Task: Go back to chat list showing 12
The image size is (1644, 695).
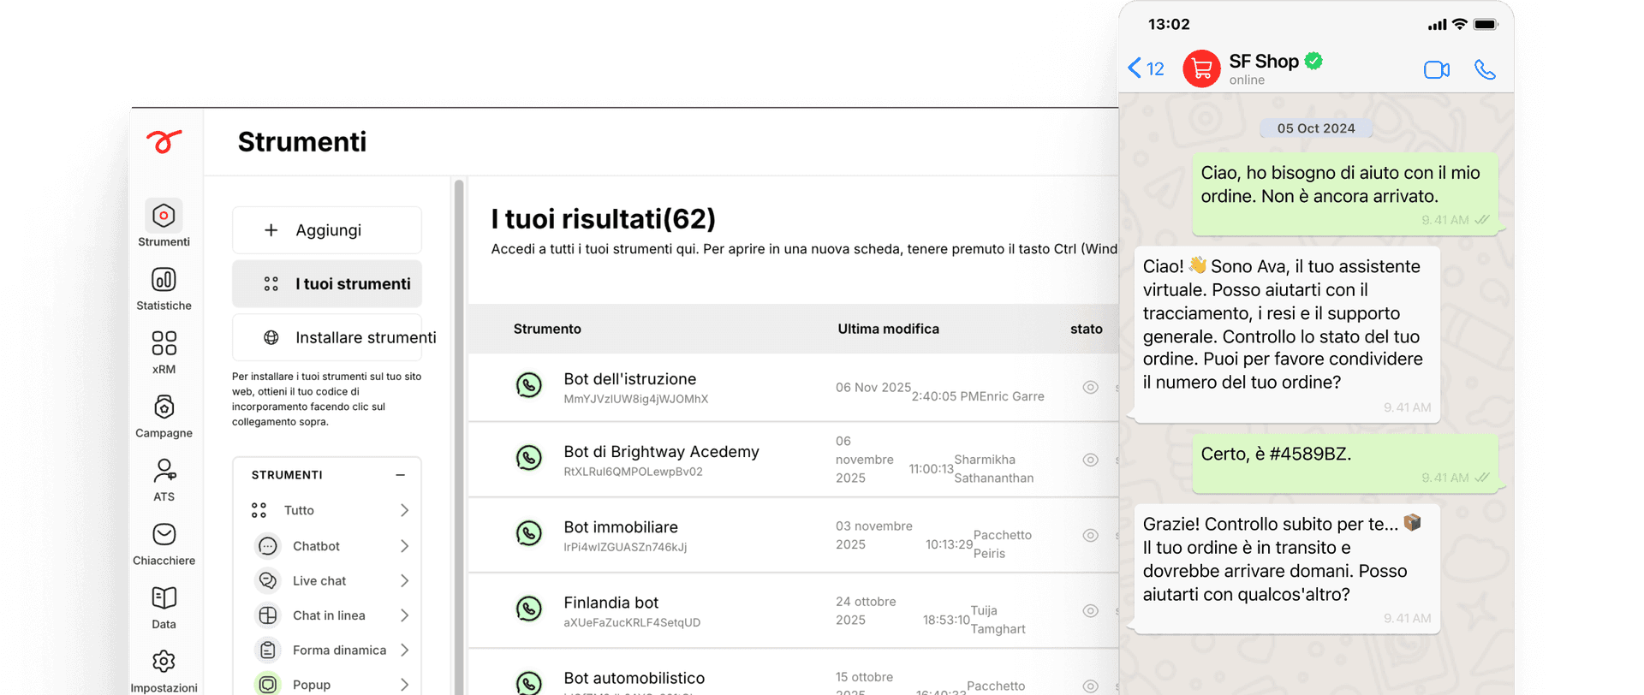Action: (1146, 68)
